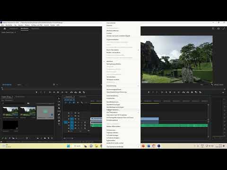227x170 pixels.
Task: Click Insert button in Source monitor
Action: click(x=71, y=92)
